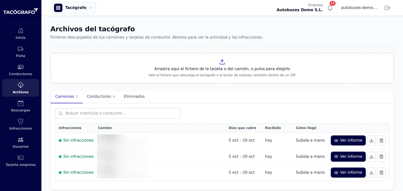Switch to the Eliminados tab
The width and height of the screenshot is (403, 191).
point(134,97)
